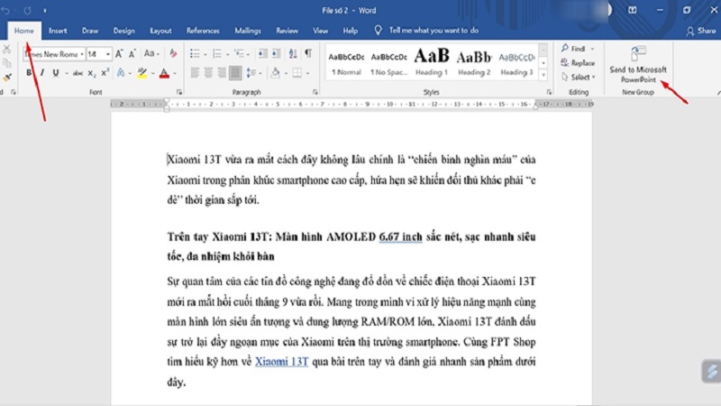Toggle Underline formatting

[x=56, y=73]
